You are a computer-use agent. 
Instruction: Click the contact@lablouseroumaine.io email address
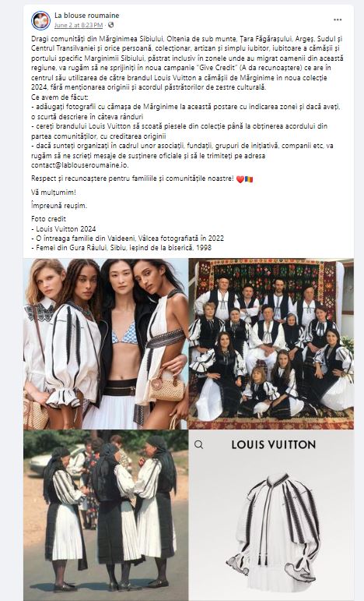point(79,165)
